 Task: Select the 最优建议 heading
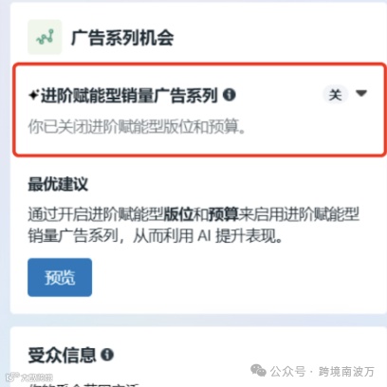click(x=58, y=184)
